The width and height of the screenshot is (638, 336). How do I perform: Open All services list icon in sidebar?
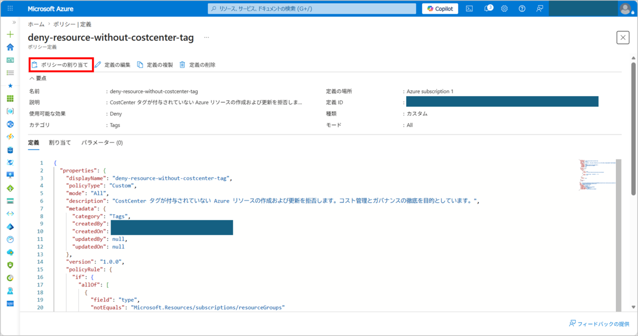point(10,72)
